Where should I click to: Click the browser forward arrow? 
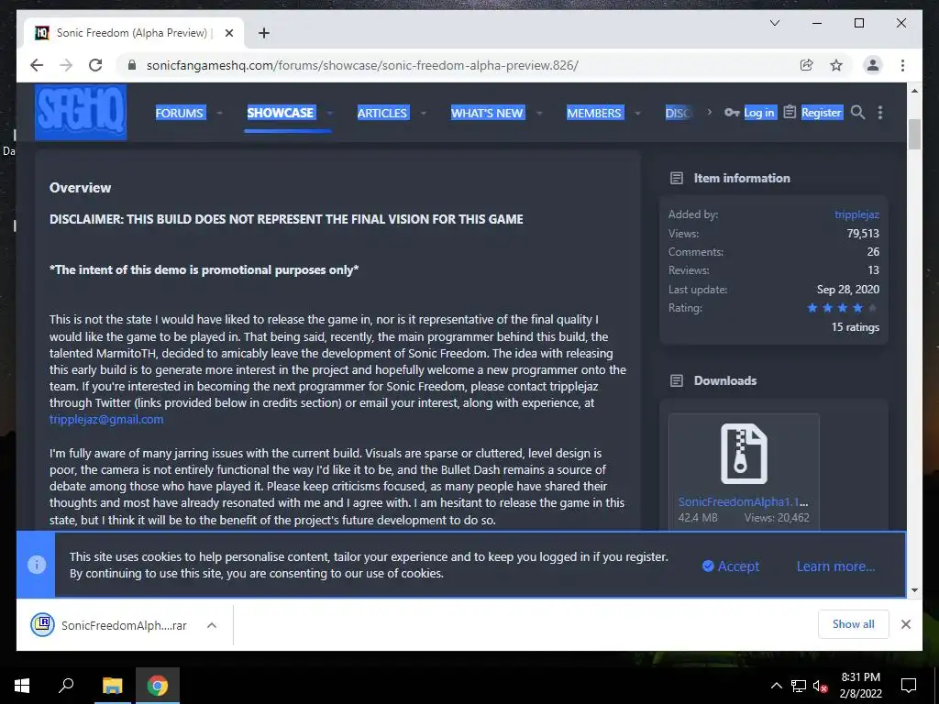(x=66, y=65)
